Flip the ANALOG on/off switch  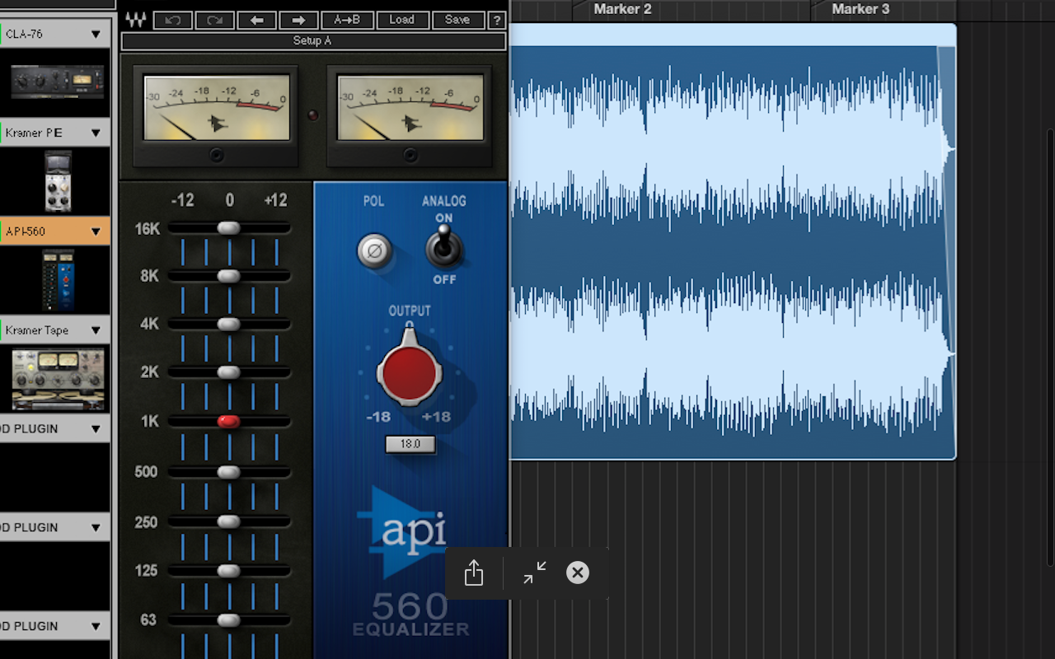(x=443, y=247)
